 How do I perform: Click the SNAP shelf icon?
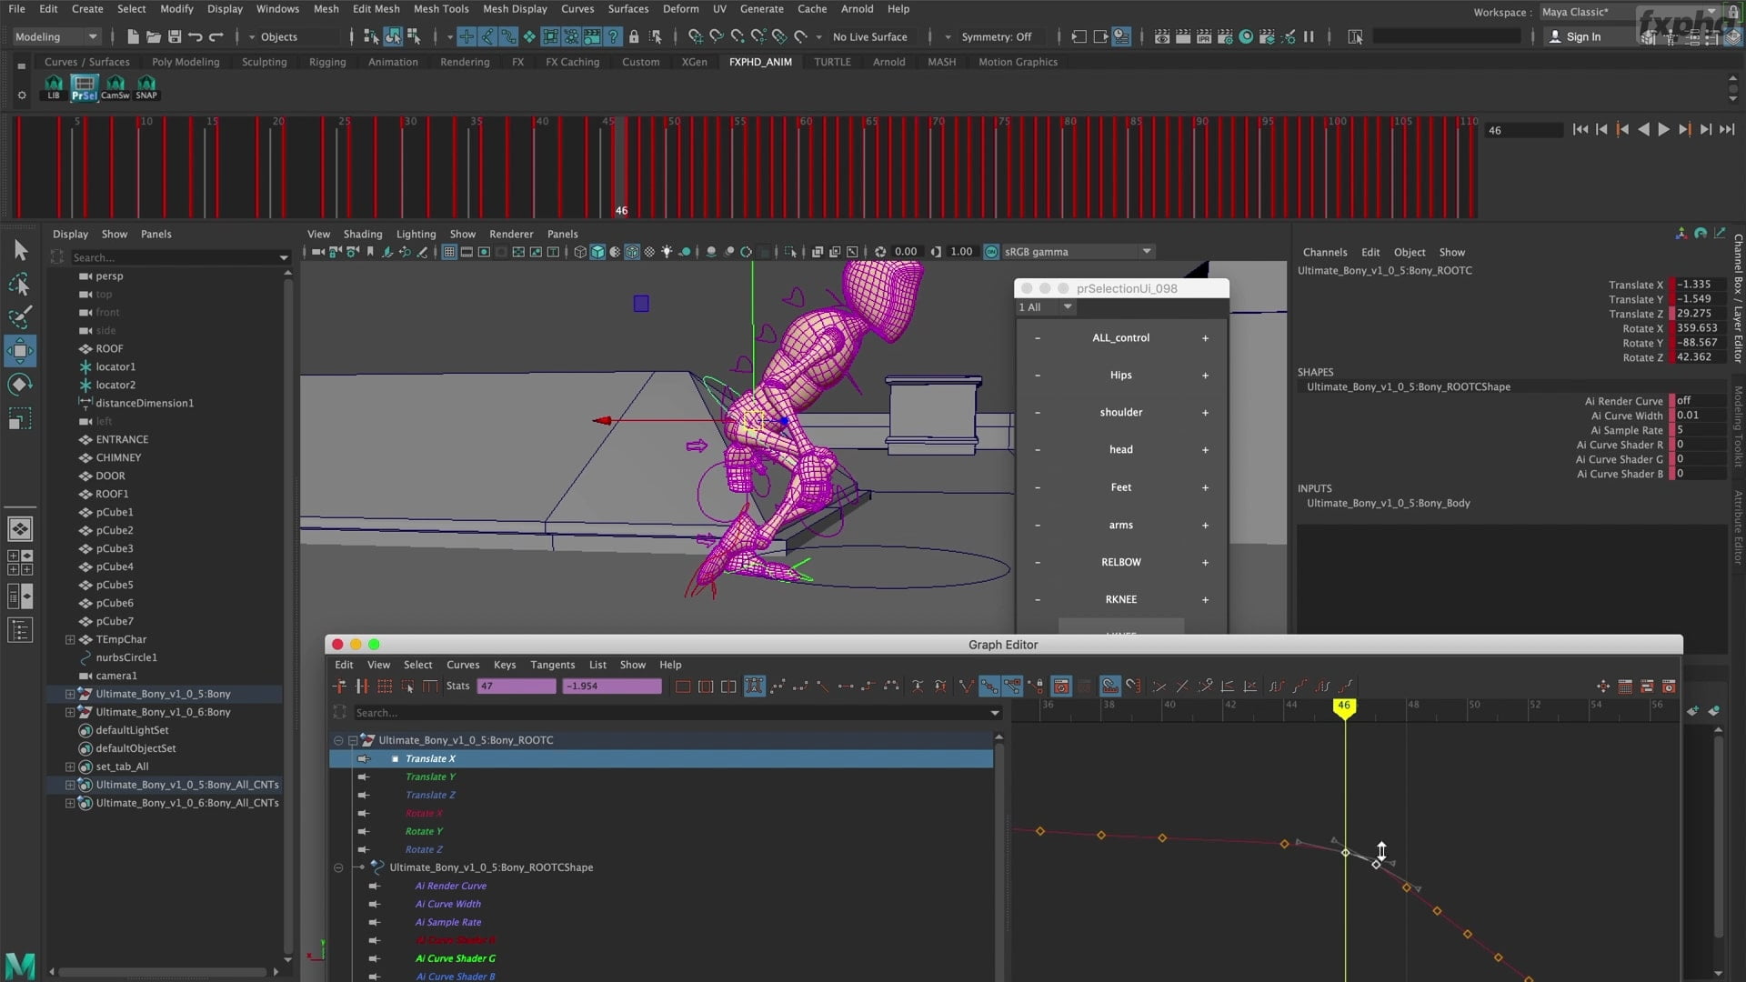145,87
